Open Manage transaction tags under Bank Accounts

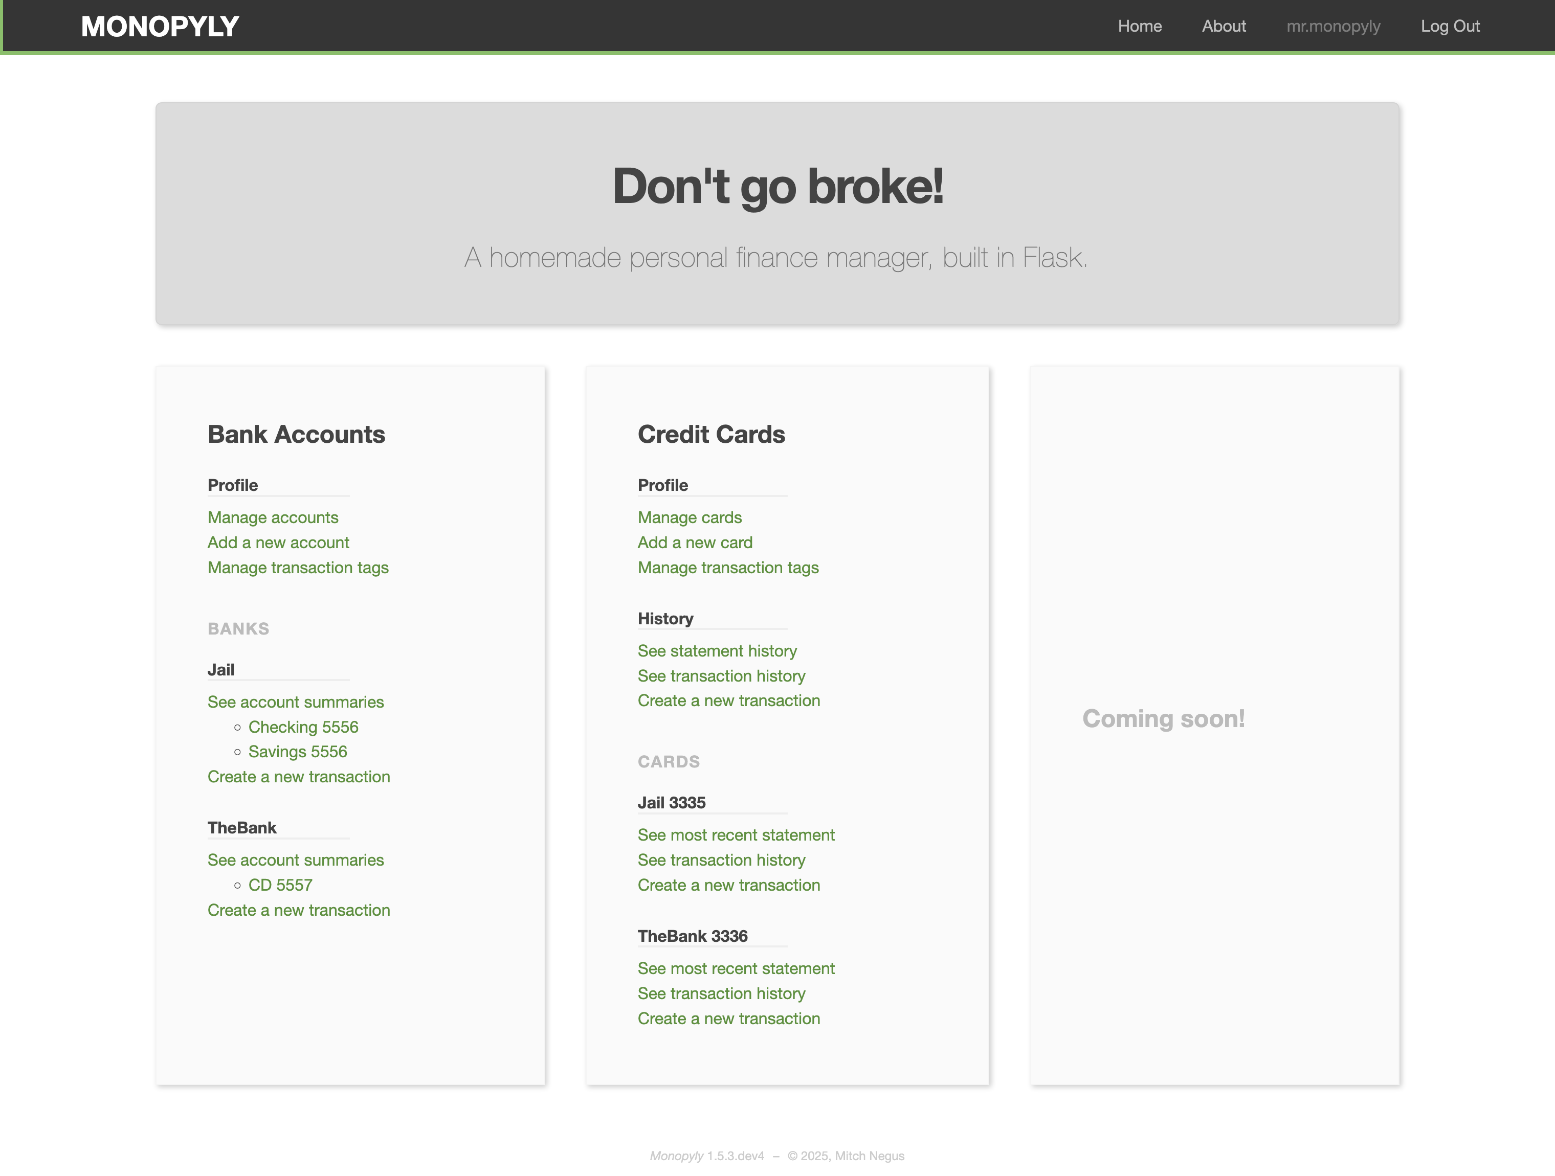pyautogui.click(x=297, y=568)
